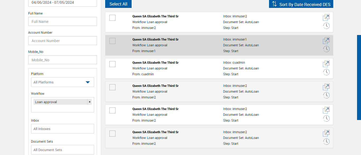Image resolution: width=361 pixels, height=155 pixels.
Task: View history clock of last list item
Action: [x=326, y=142]
